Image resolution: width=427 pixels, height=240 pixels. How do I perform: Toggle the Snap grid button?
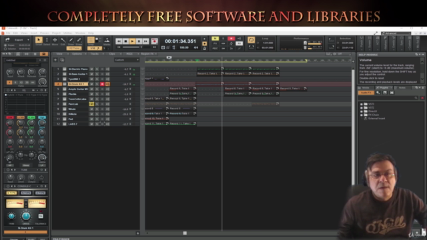91,40
